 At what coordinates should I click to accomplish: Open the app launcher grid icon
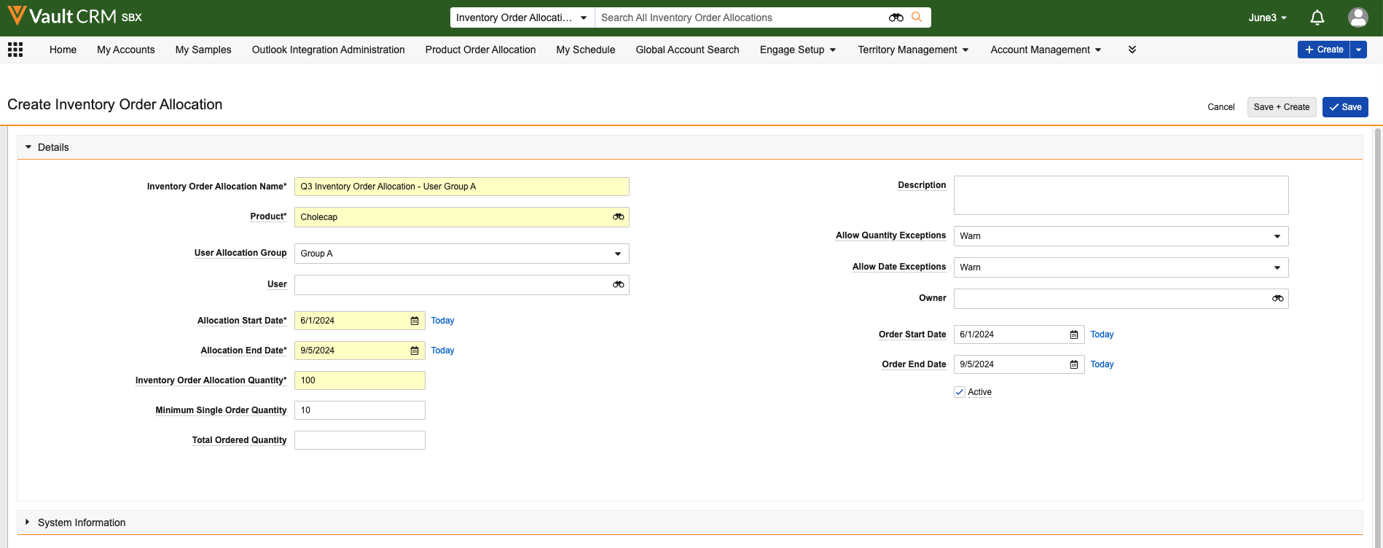tap(15, 50)
